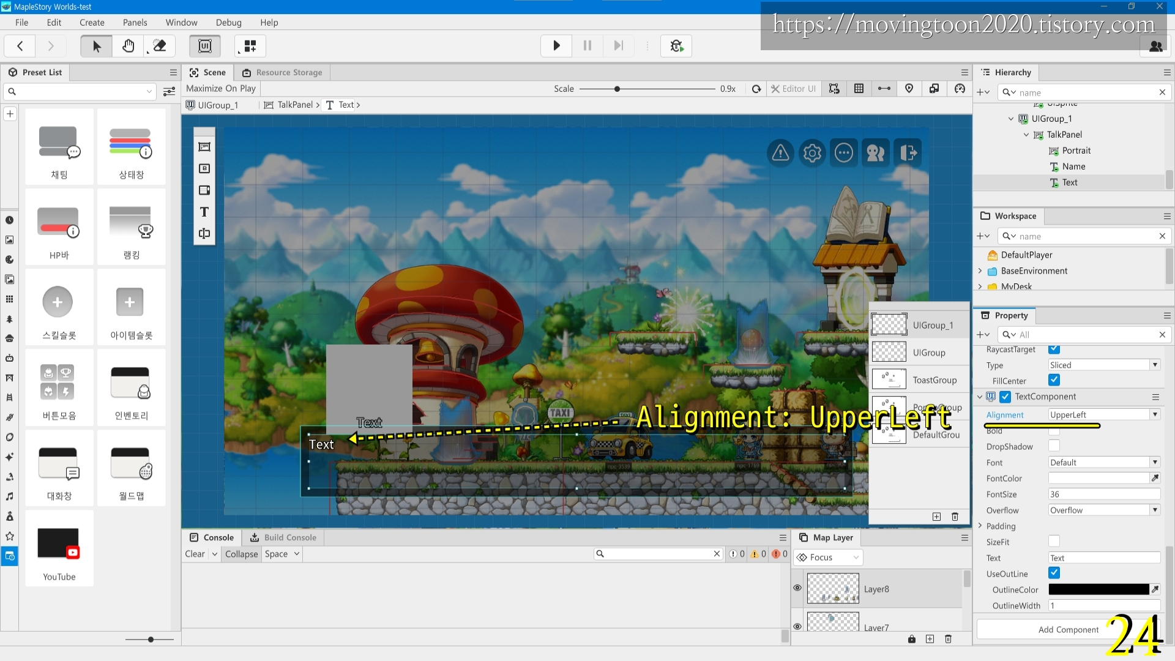
Task: Open the Focus dropdown in Map Layer
Action: tap(828, 557)
